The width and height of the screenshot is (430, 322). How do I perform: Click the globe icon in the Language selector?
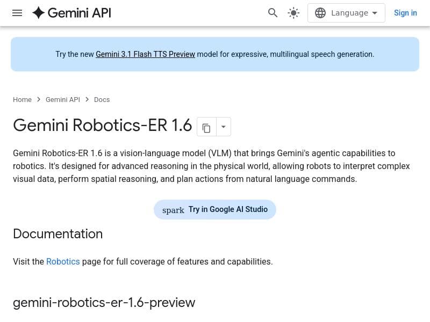320,12
